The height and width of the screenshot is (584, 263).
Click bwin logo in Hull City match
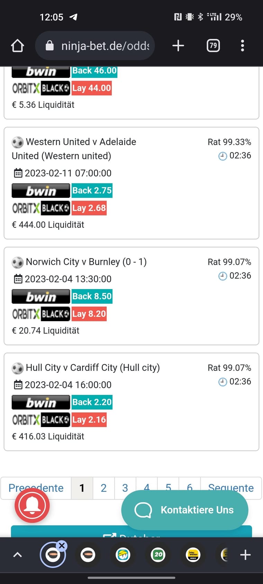[41, 402]
